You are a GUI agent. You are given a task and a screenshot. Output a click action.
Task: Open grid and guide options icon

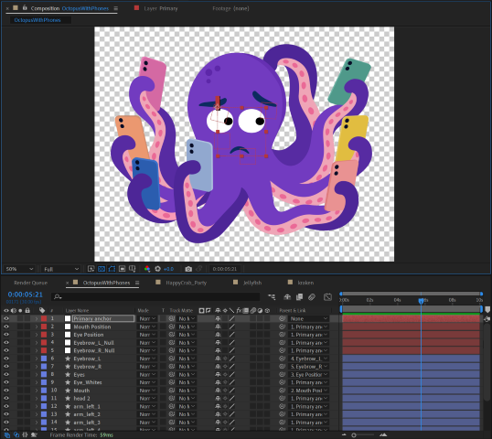[x=132, y=269]
